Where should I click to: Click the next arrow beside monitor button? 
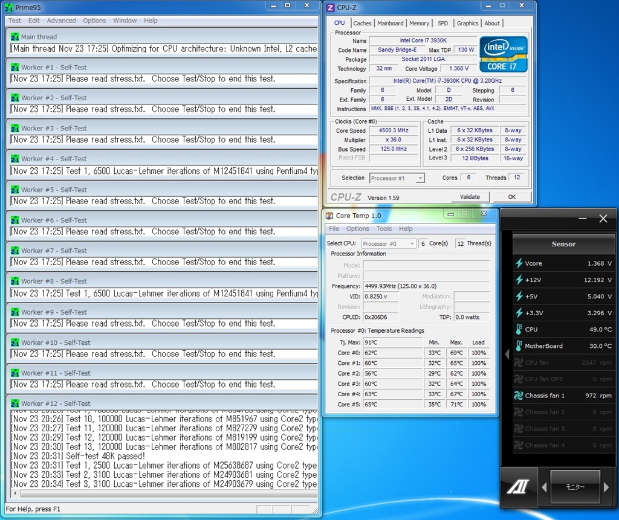(x=606, y=487)
